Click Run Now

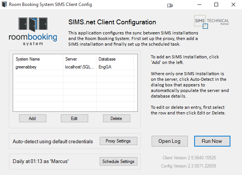(x=212, y=141)
